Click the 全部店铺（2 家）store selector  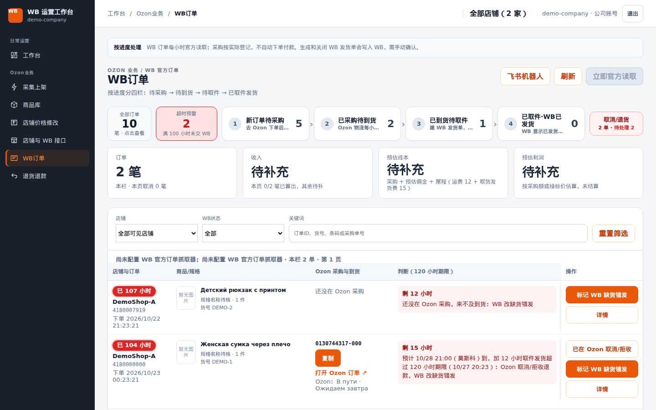coord(498,14)
